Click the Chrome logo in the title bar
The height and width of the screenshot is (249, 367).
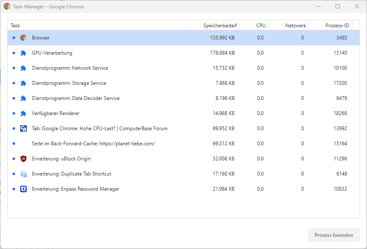[x=7, y=7]
